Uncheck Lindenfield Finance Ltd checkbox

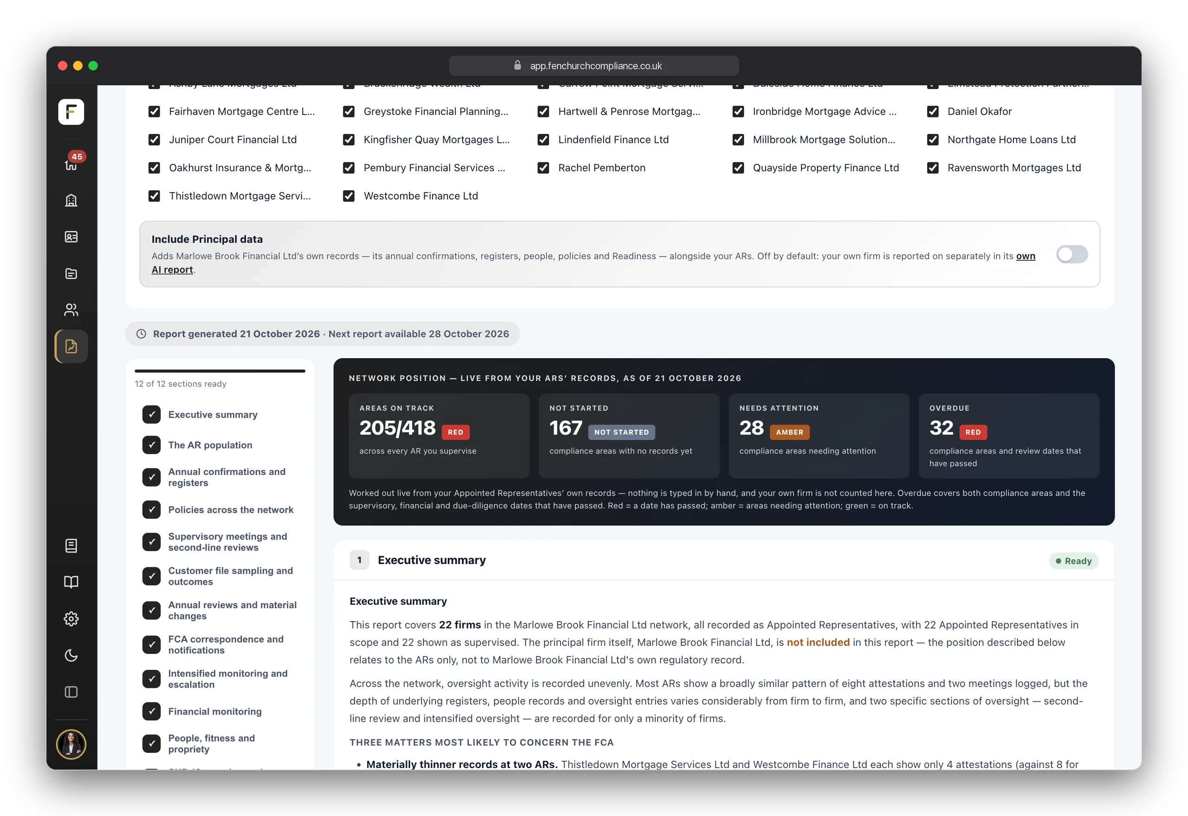pos(543,140)
